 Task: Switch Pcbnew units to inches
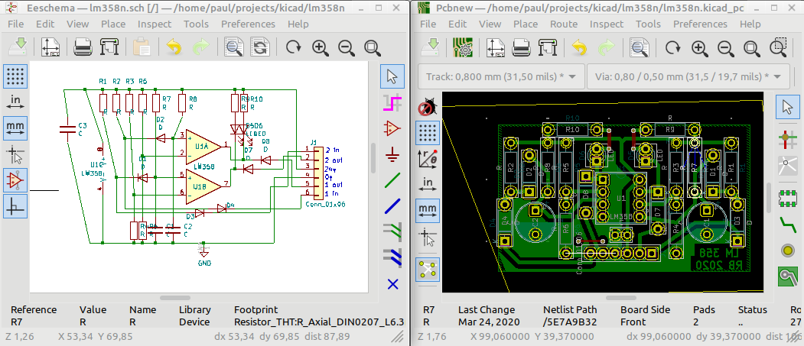point(427,184)
